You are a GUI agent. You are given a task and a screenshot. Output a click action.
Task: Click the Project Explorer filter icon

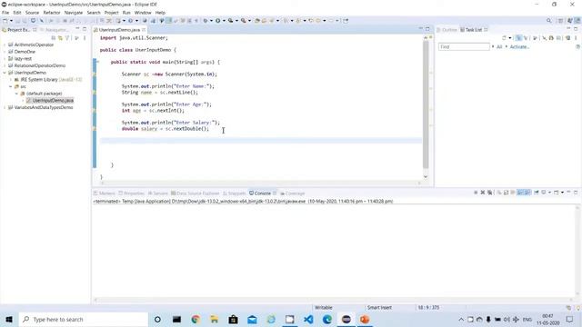click(x=67, y=38)
